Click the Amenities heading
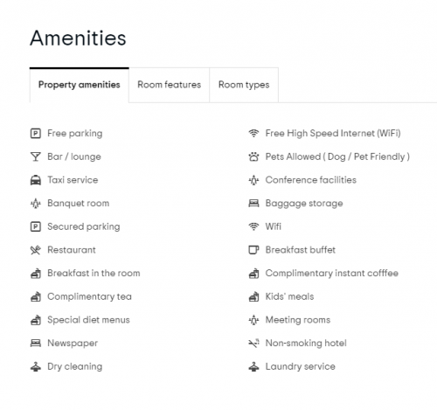 pyautogui.click(x=78, y=38)
